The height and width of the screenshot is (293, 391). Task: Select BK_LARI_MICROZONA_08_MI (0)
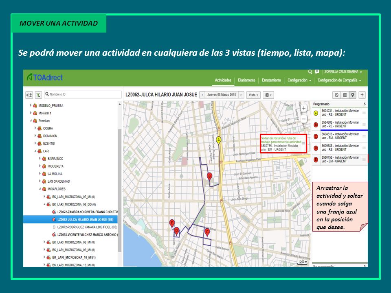[x=74, y=242]
